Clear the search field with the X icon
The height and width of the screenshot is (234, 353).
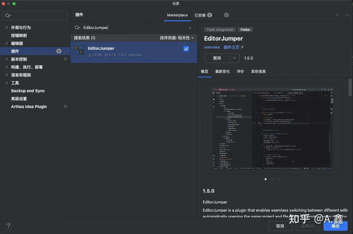coord(190,27)
